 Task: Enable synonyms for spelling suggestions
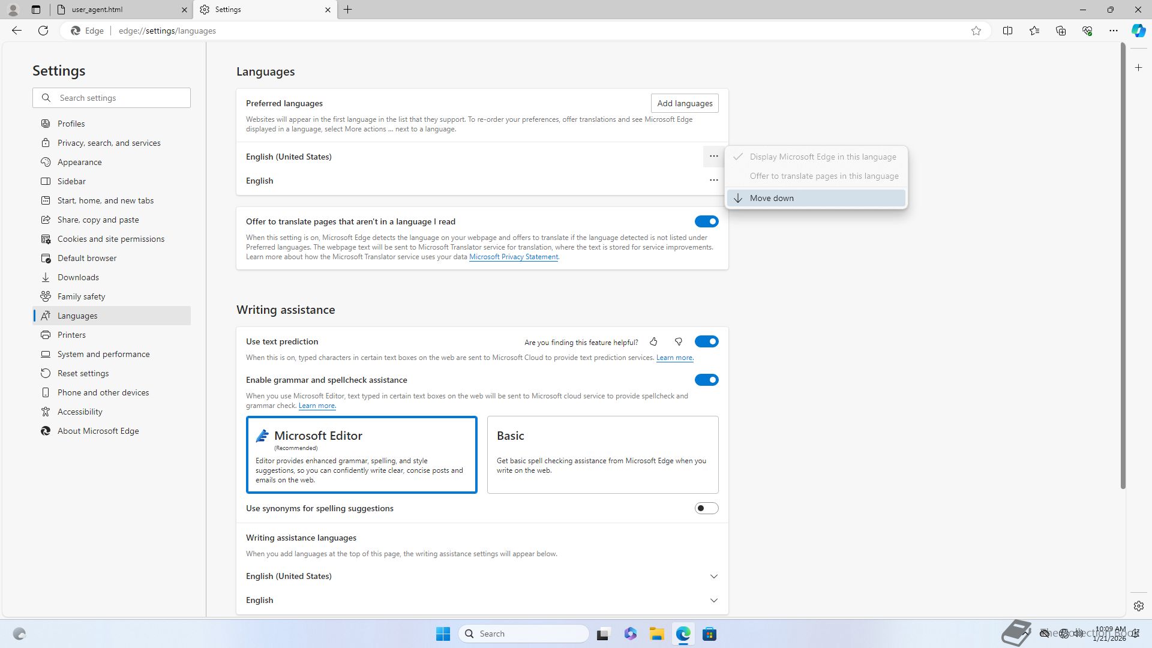[706, 509]
